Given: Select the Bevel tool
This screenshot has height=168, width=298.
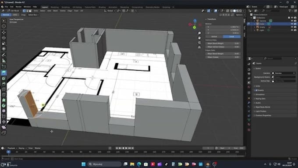Looking at the screenshot, I should 4,84.
